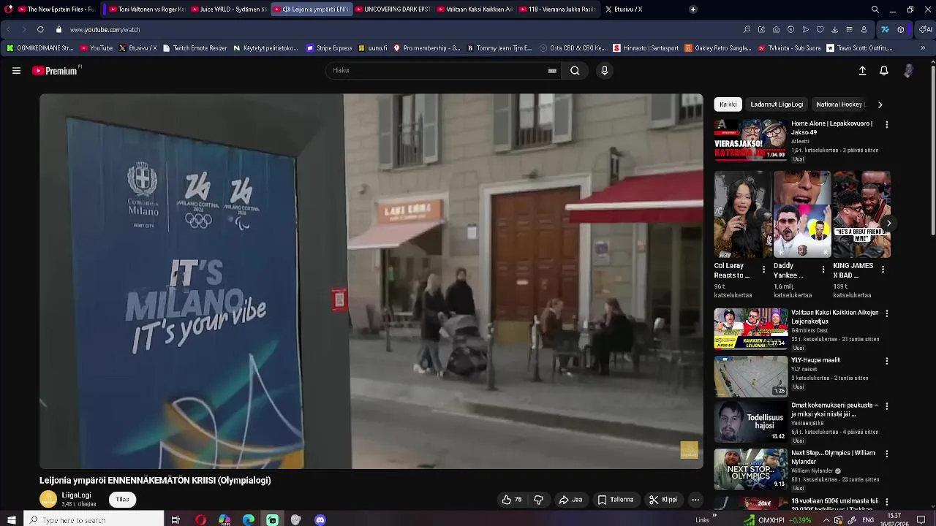
Task: Open options for Omat kokemukseni peukusta video
Action: click(887, 406)
